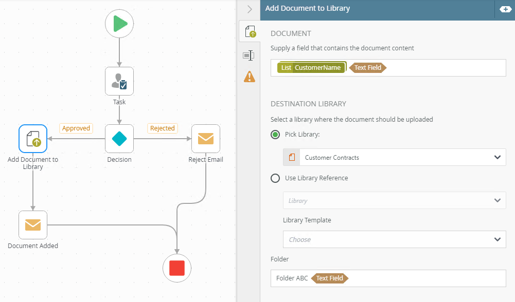Switch to the document upload settings tab
515x302 pixels.
tap(250, 32)
